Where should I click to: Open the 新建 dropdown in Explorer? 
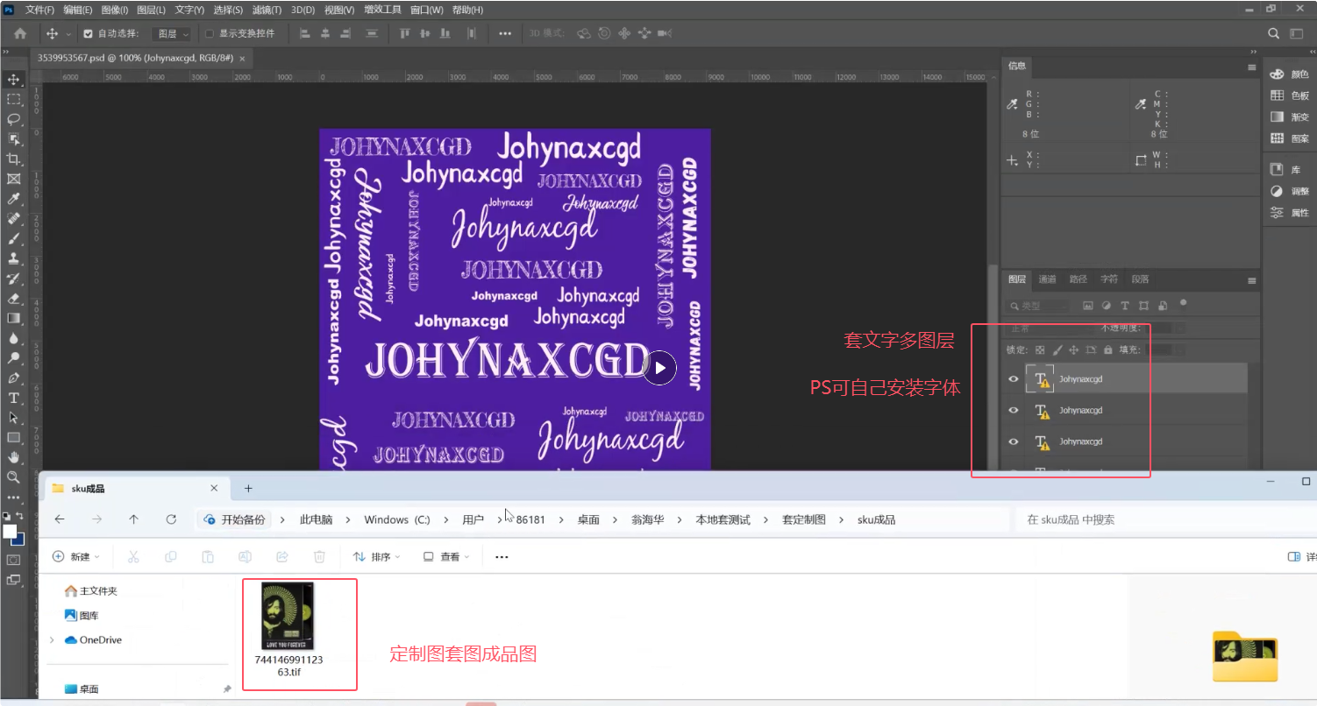click(x=77, y=556)
